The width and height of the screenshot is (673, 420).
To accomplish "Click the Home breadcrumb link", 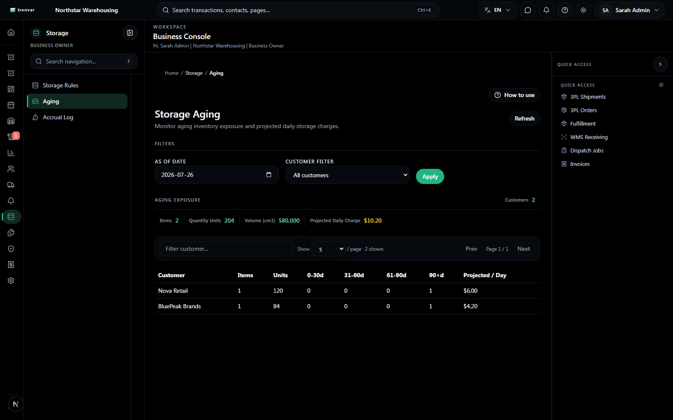I will tap(172, 73).
